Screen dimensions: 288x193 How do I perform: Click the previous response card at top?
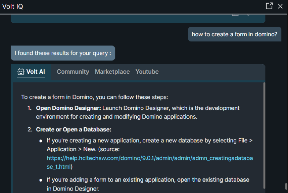tap(138, 18)
